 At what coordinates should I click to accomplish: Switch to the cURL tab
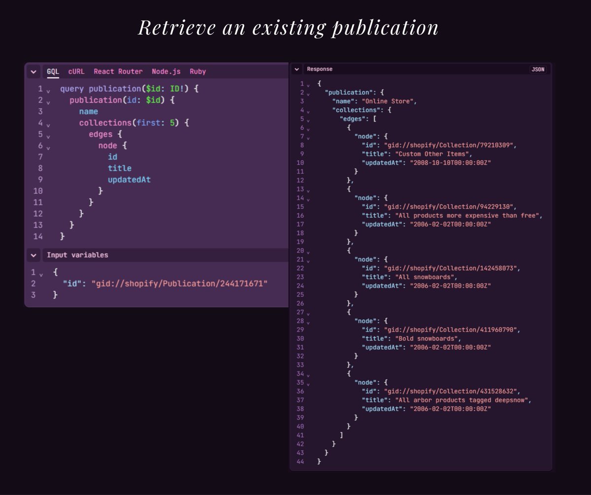coord(76,72)
